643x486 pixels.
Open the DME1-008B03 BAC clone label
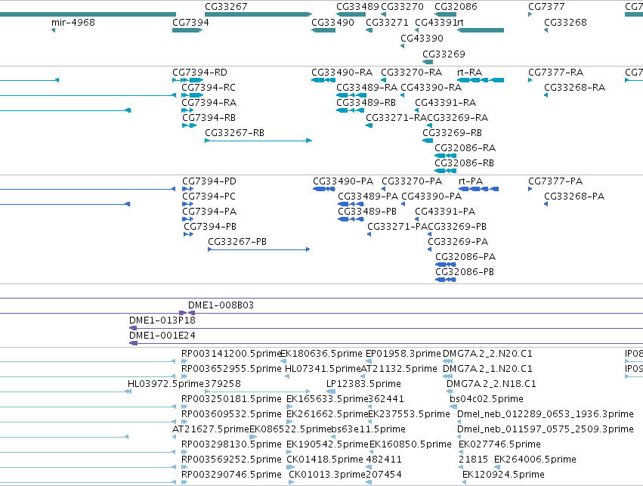(221, 305)
